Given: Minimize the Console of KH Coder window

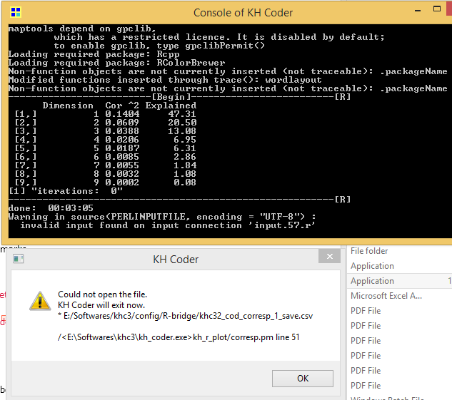Looking at the screenshot, I should (418, 11).
